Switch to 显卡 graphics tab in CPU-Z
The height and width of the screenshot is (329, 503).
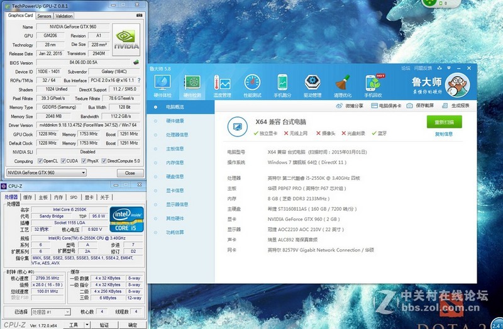(89, 198)
